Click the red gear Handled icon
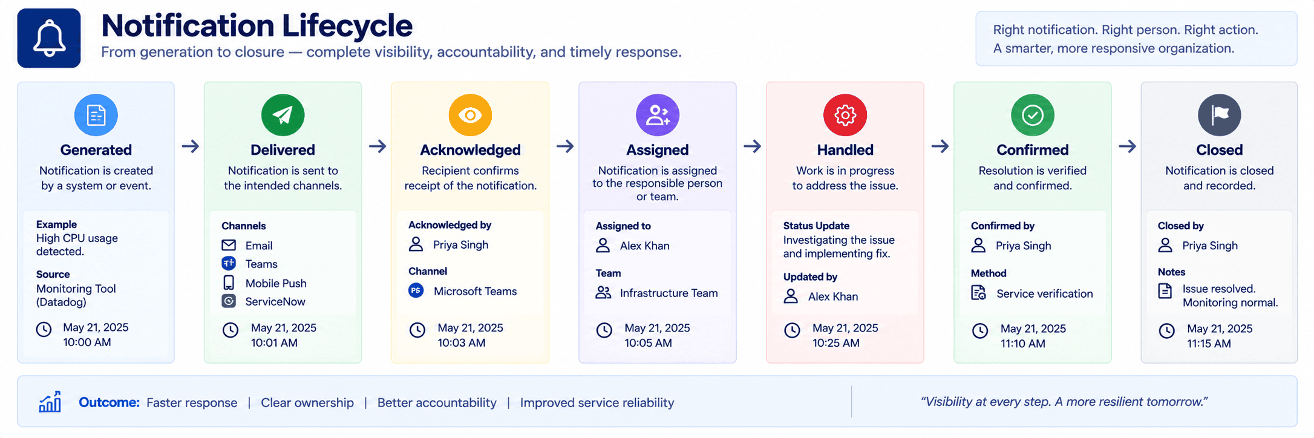The width and height of the screenshot is (1314, 438). (x=845, y=115)
